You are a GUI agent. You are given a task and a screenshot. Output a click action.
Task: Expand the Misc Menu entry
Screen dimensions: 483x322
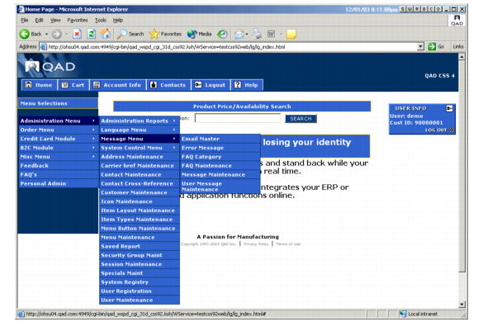click(x=58, y=157)
